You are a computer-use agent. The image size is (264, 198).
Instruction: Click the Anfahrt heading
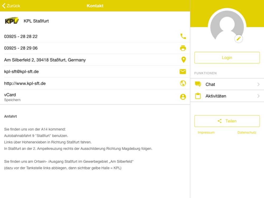tap(11, 116)
